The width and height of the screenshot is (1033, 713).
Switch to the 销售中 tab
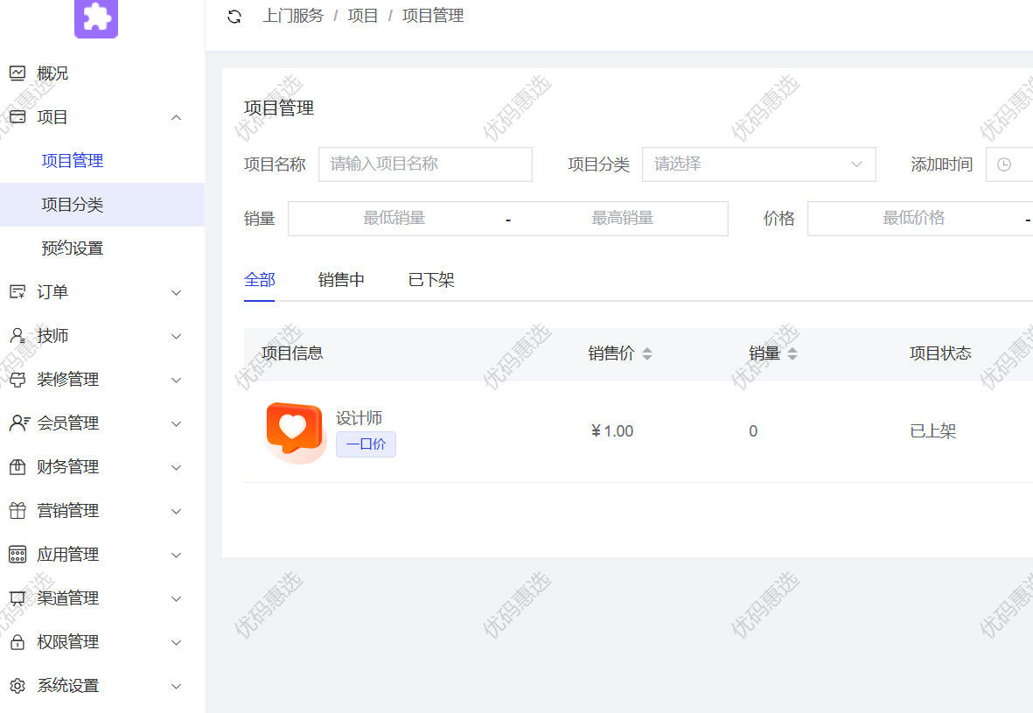(341, 280)
